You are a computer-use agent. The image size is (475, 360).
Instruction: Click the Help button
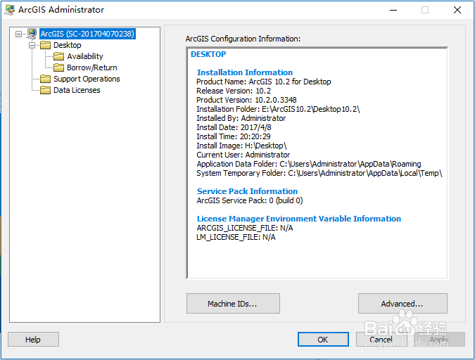(33, 340)
